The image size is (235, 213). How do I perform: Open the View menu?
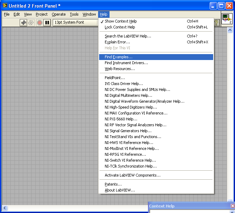pos(28,14)
